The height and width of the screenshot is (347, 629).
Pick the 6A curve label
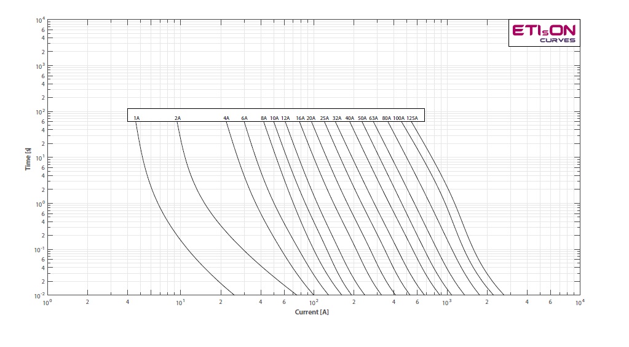[244, 118]
